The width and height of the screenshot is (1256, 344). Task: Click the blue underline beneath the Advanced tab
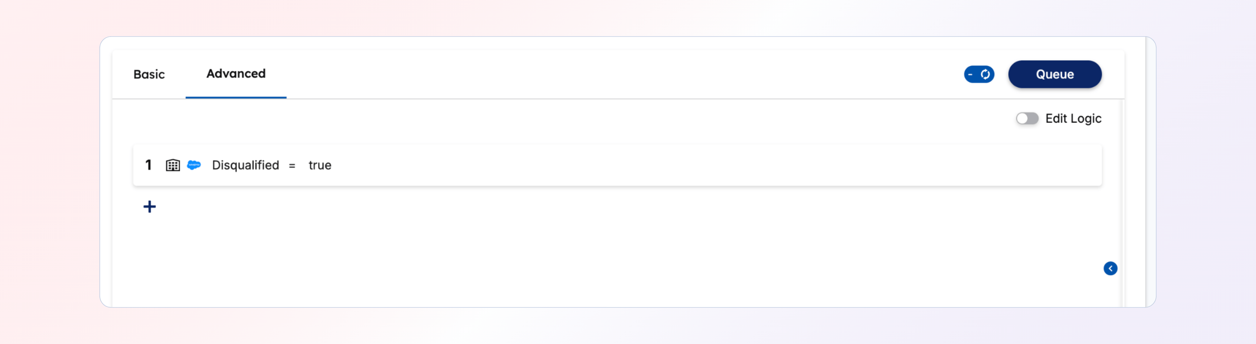coord(236,97)
